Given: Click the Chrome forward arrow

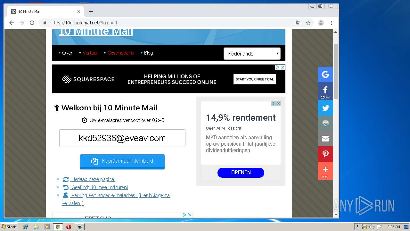Looking at the screenshot, I should click(22, 23).
